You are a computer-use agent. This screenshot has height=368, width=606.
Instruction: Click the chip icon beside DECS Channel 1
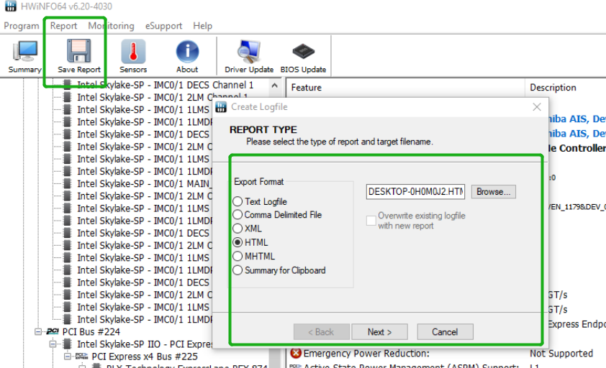(68, 85)
